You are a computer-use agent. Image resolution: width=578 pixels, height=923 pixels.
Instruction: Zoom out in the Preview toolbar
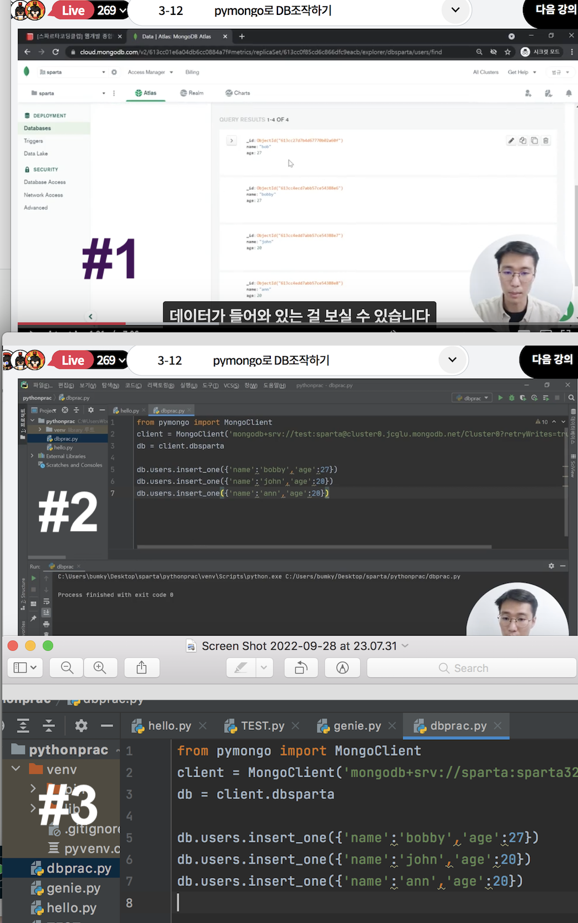click(67, 667)
